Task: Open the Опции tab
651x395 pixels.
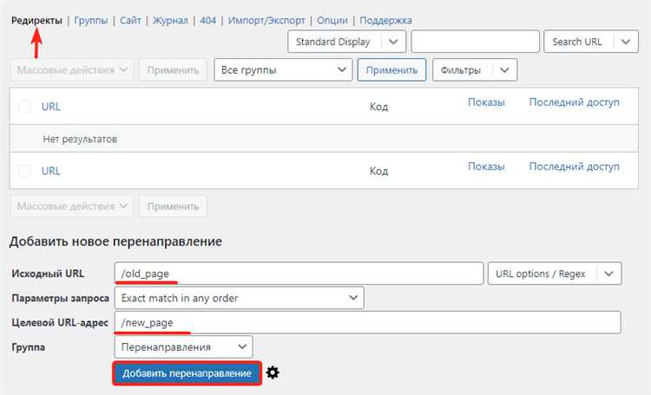Action: [332, 20]
